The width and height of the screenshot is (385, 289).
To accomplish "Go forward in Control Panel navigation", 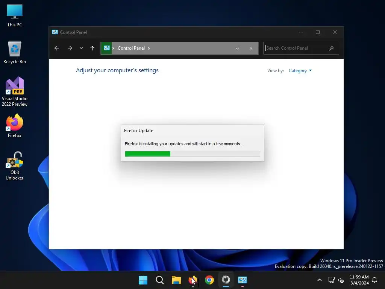I will pyautogui.click(x=70, y=48).
